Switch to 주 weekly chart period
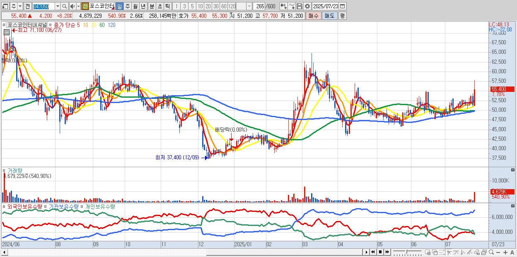This screenshot has width=517, height=257. point(127,6)
